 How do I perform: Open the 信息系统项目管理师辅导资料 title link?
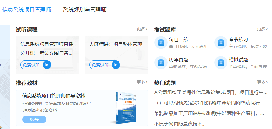point(54,96)
